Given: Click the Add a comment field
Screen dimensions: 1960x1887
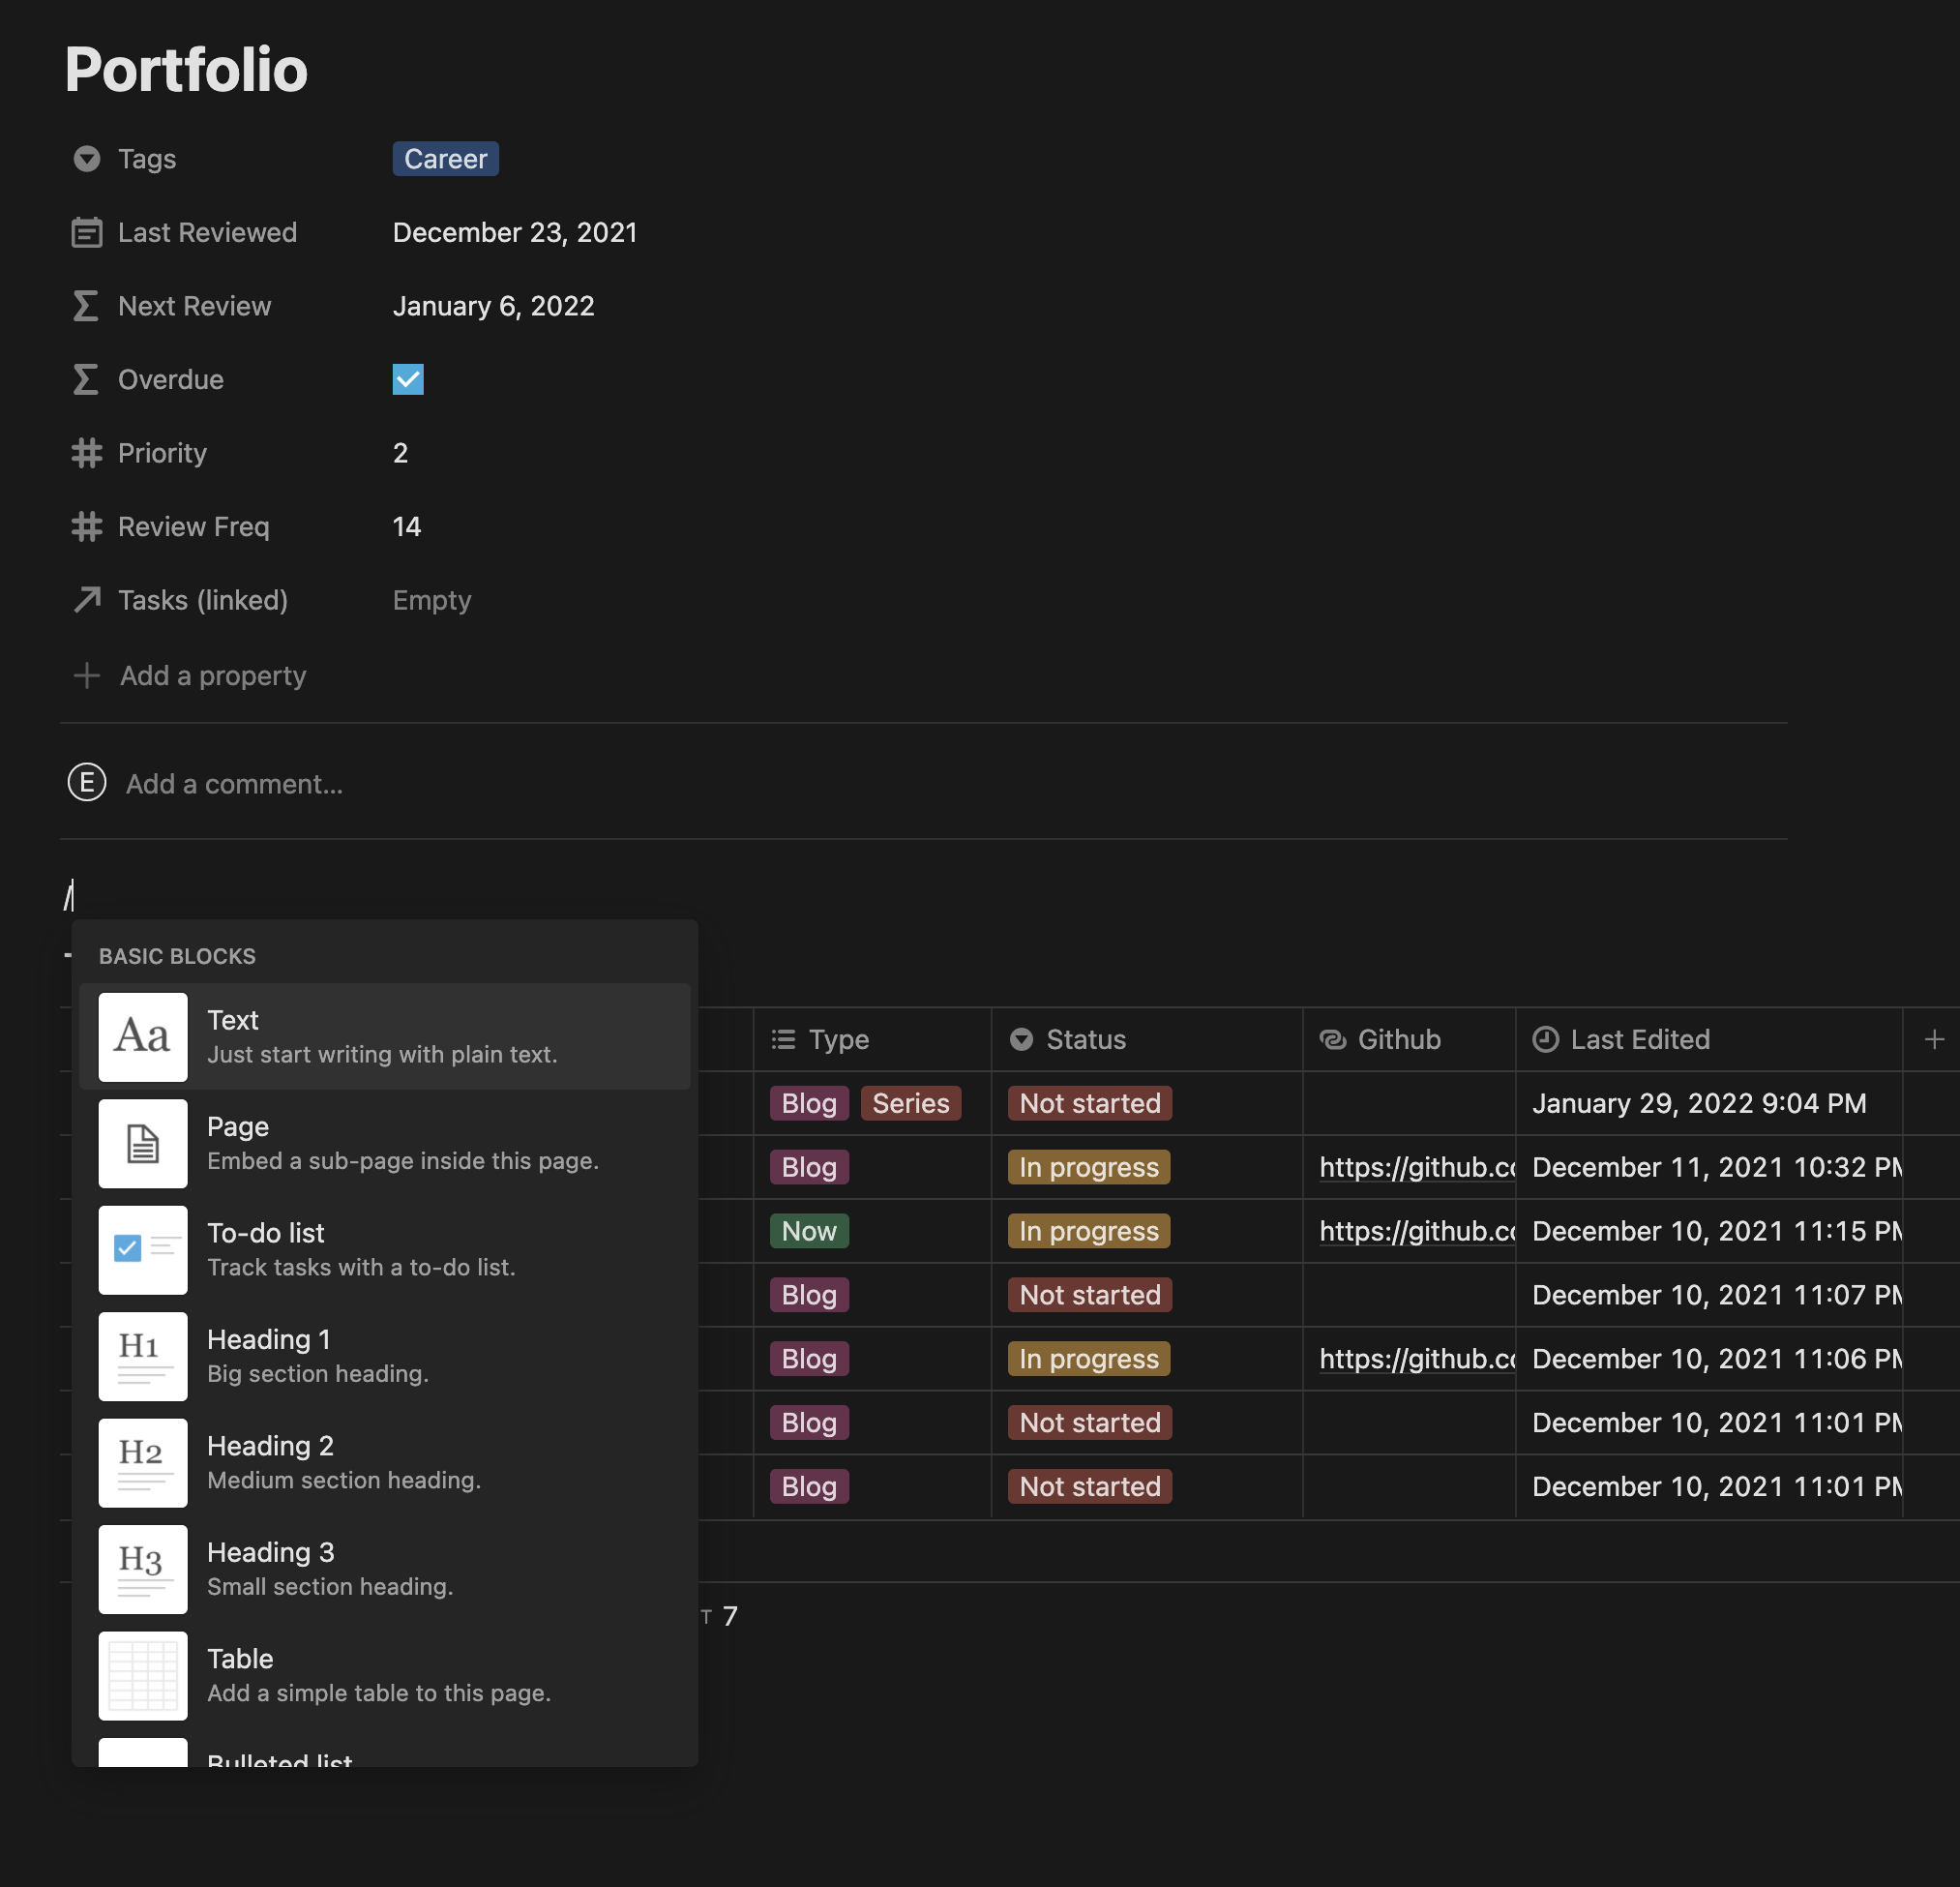Looking at the screenshot, I should click(234, 784).
